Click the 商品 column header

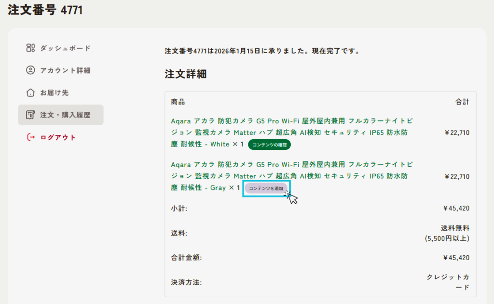pos(178,102)
